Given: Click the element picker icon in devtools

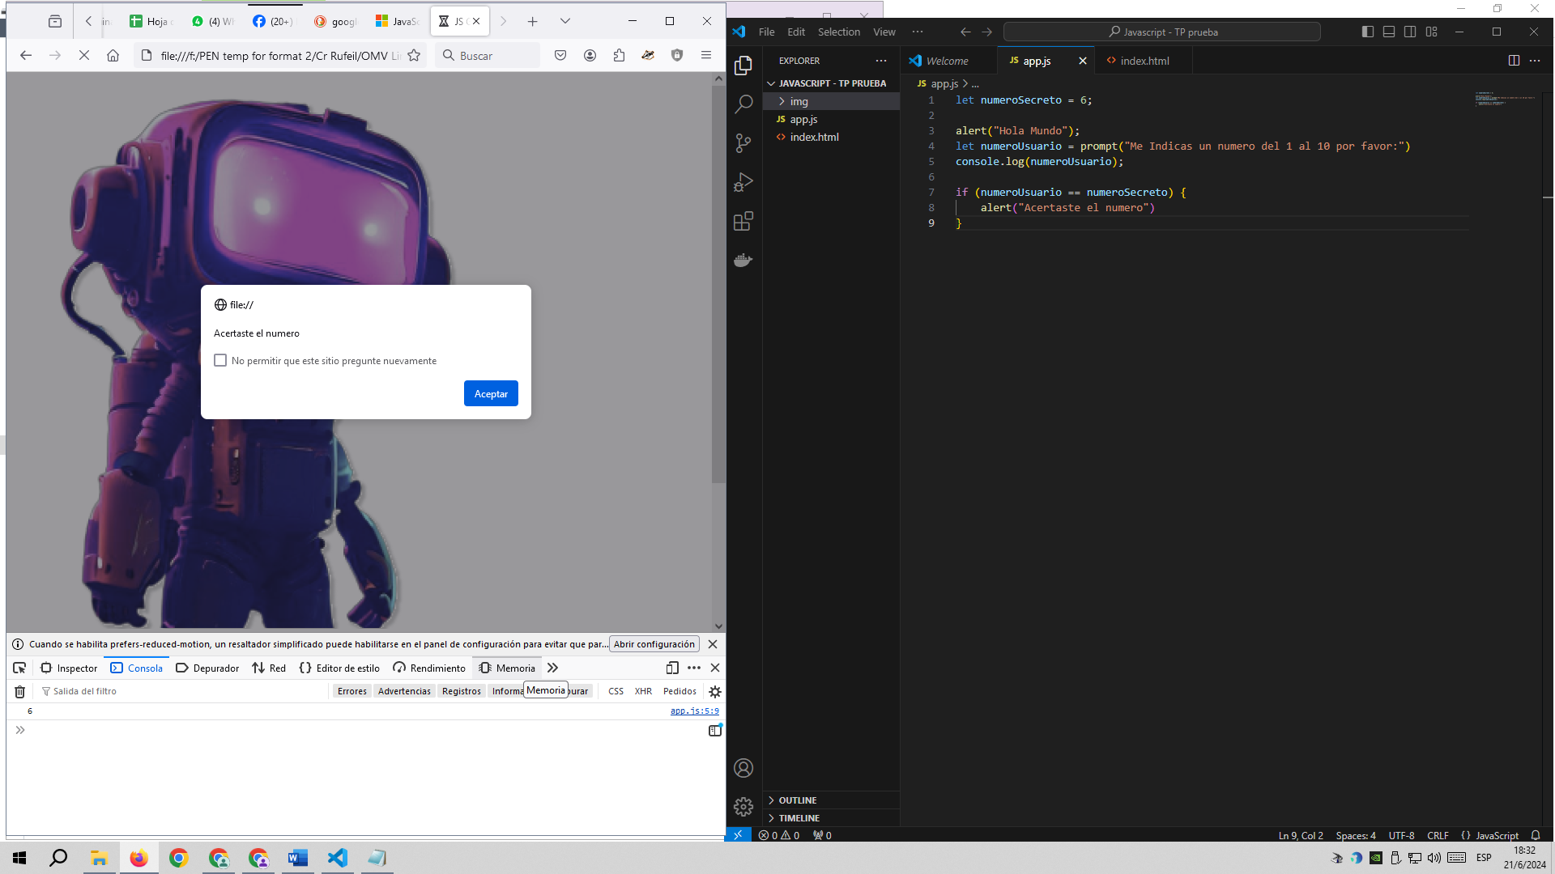Looking at the screenshot, I should click(x=19, y=668).
